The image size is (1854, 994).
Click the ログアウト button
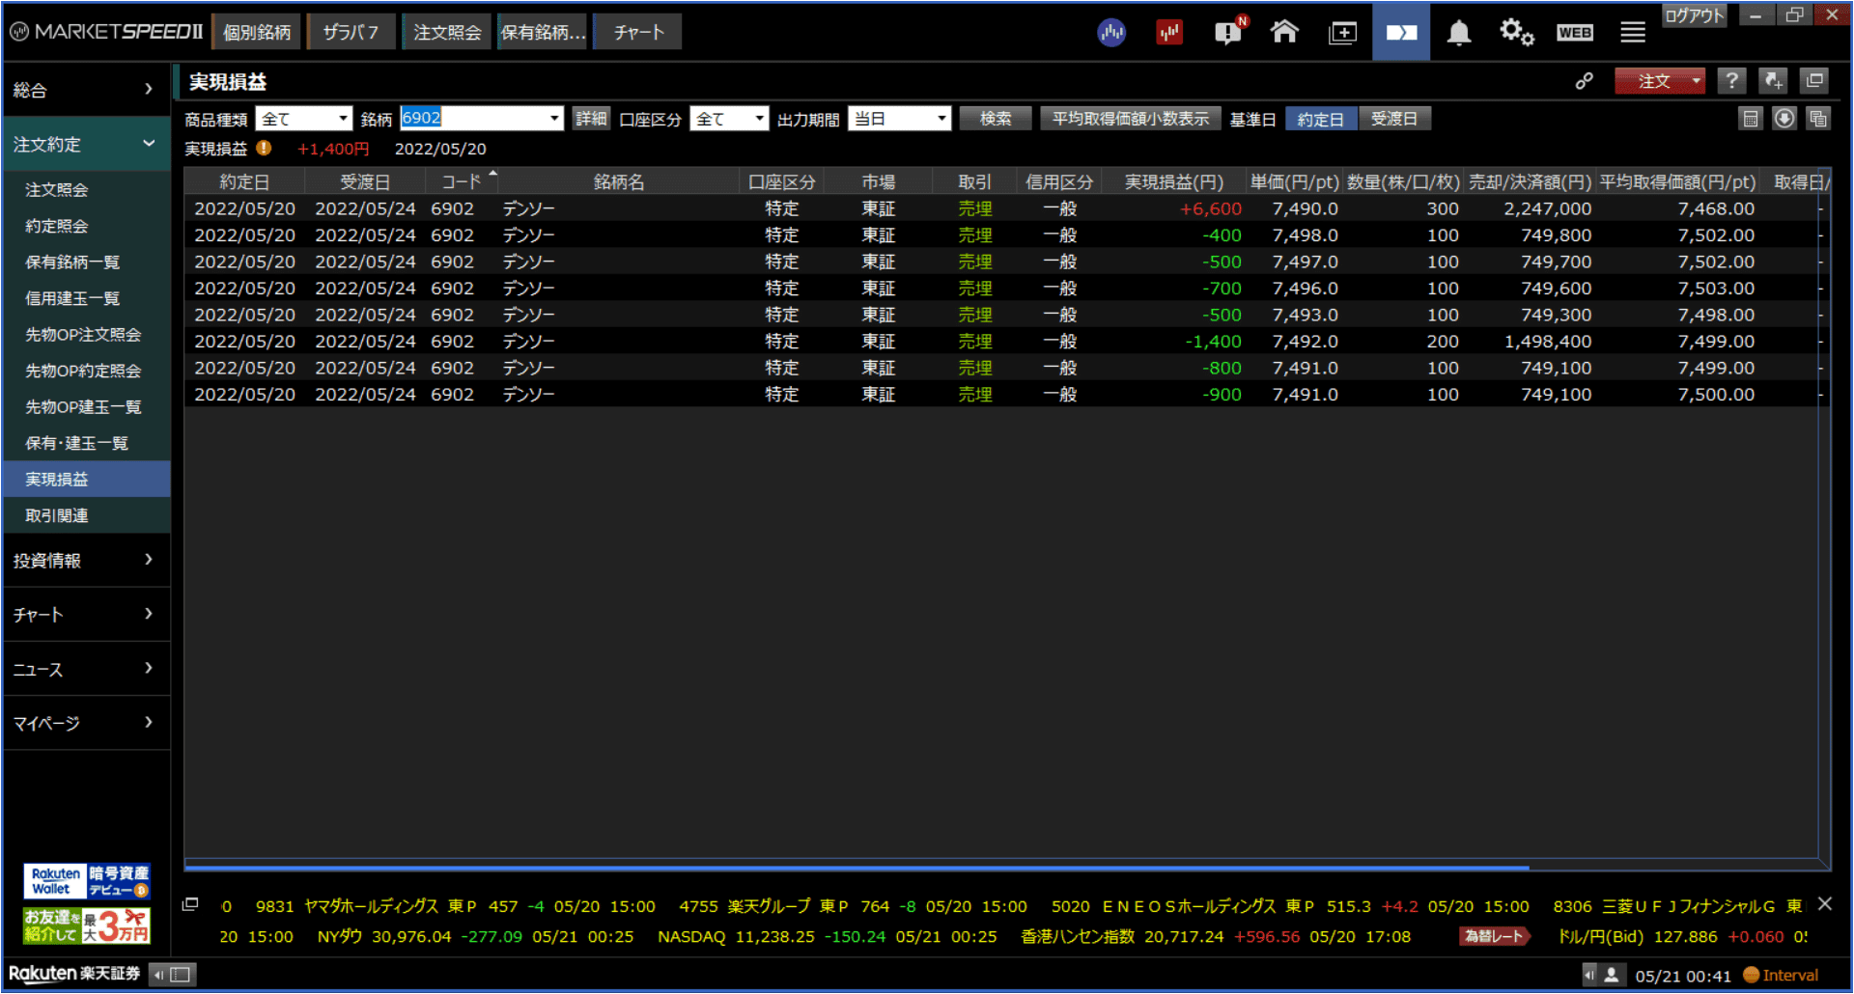[x=1694, y=15]
